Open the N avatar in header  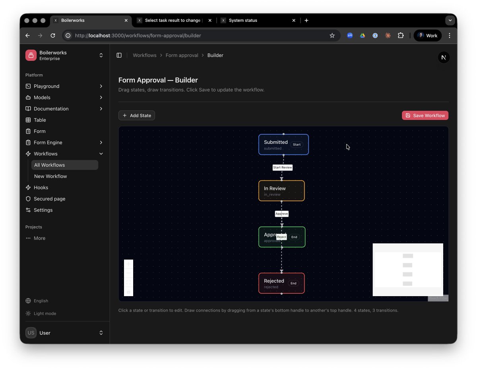444,58
